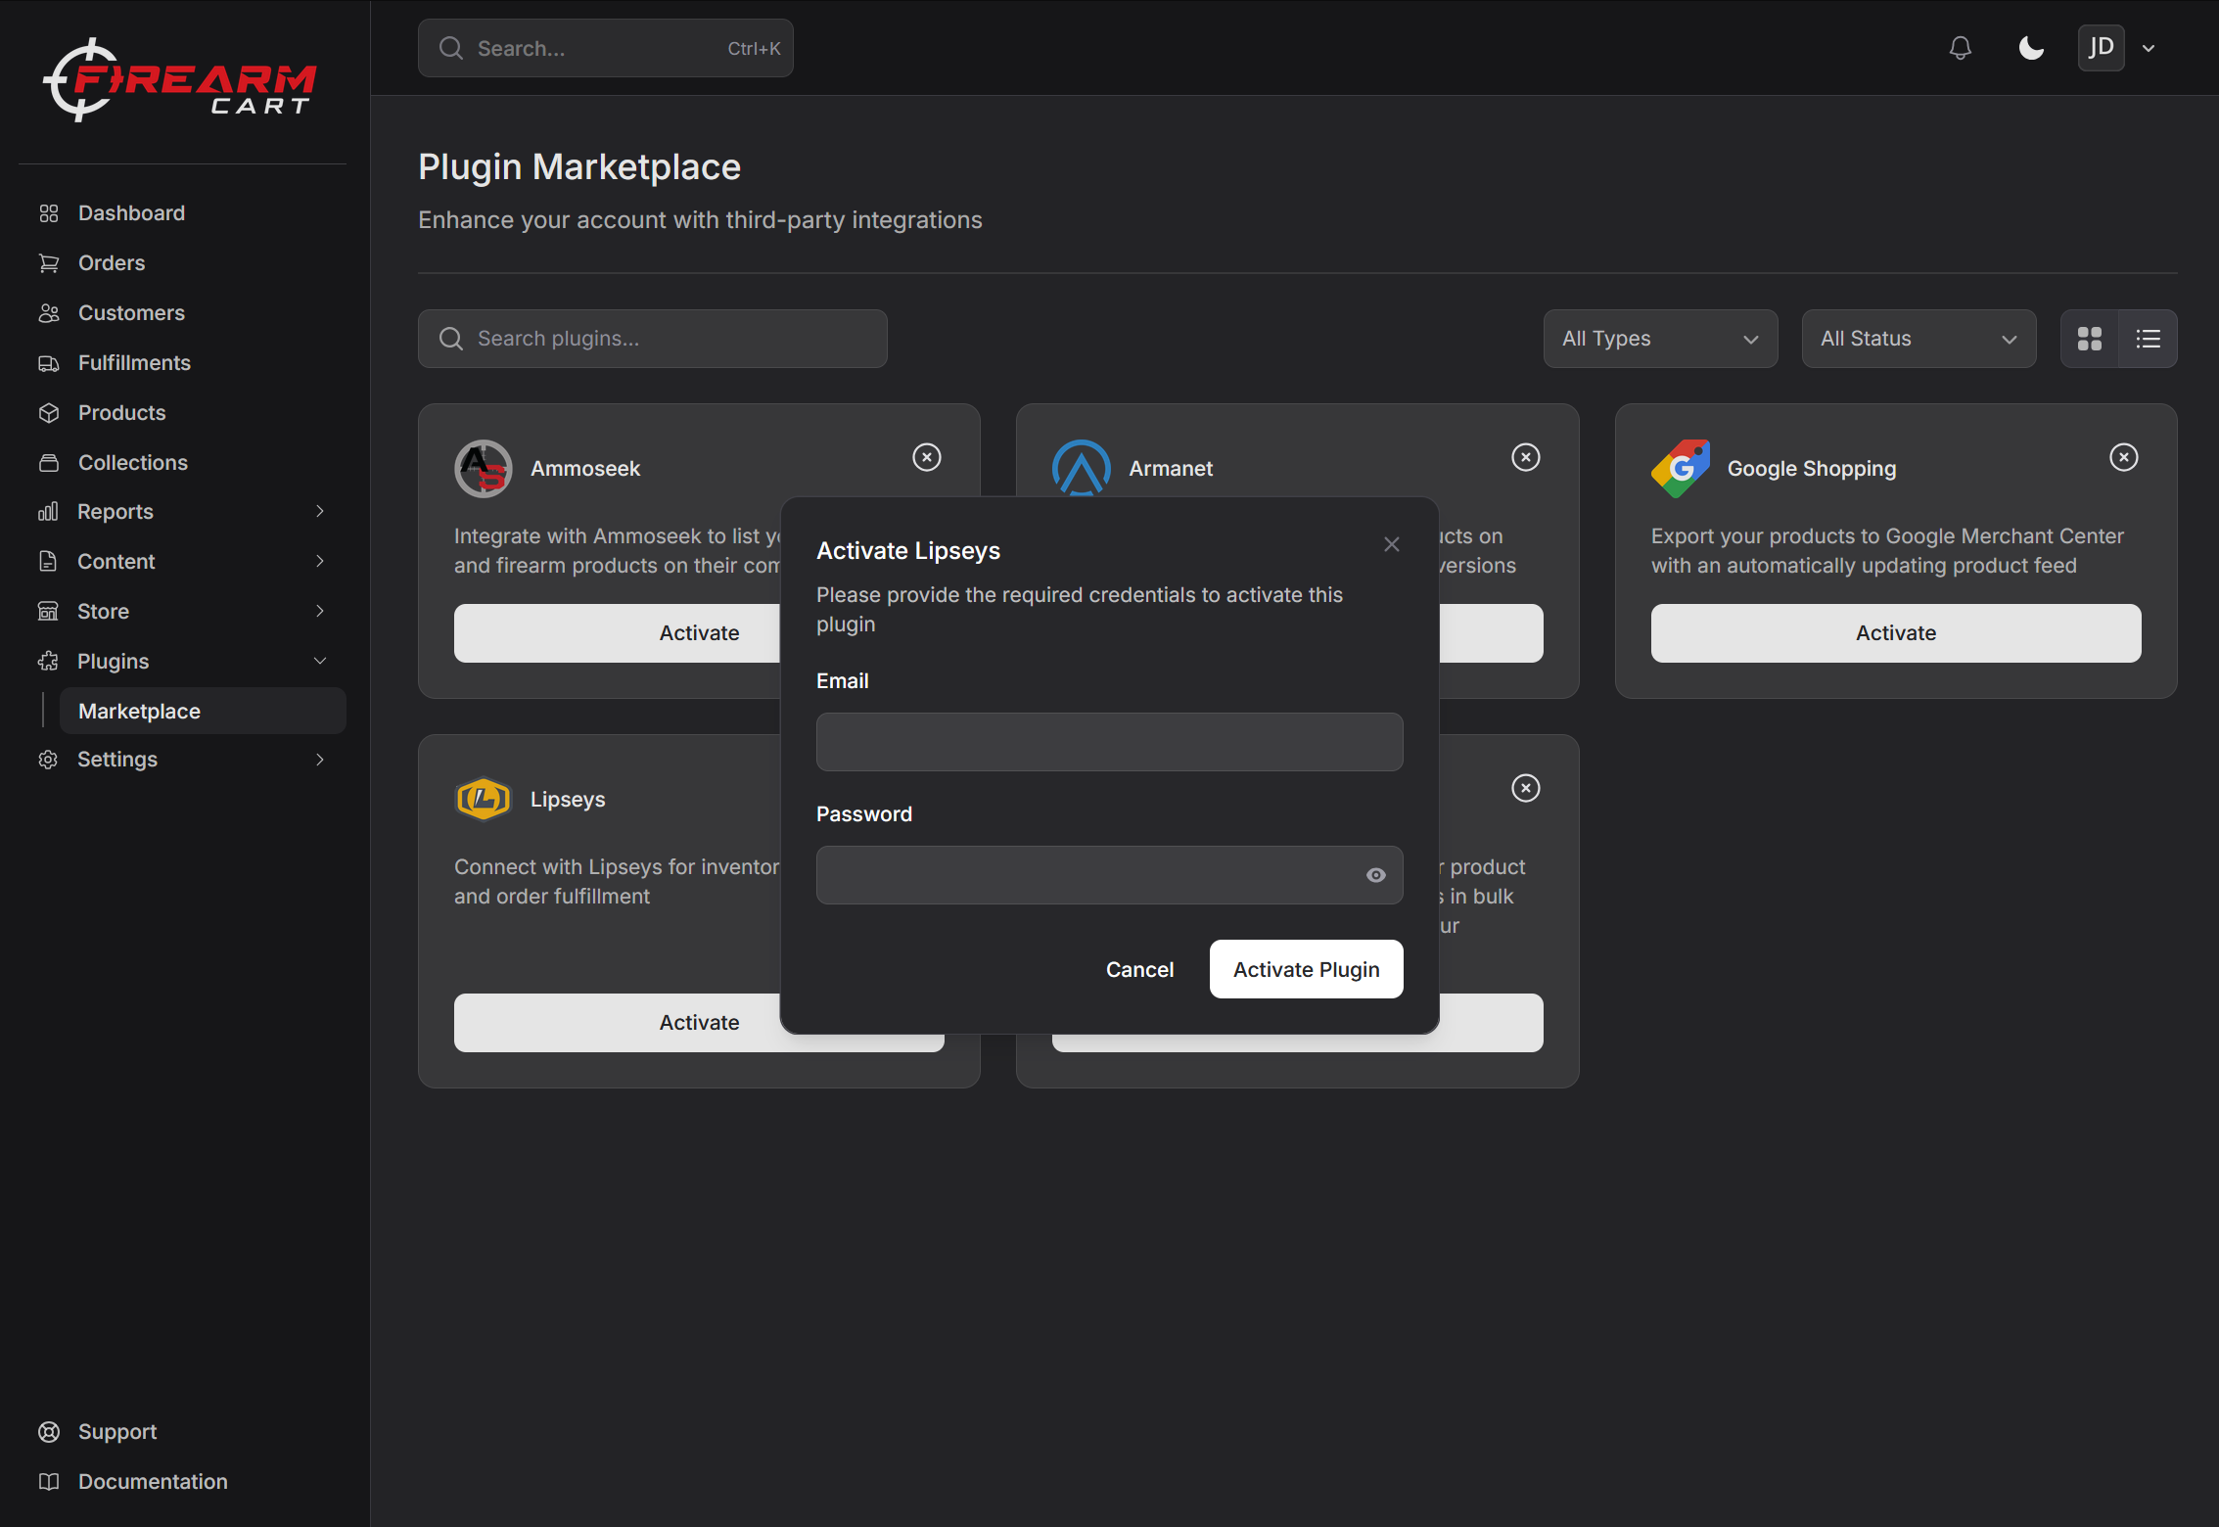Open Support link in sidebar
This screenshot has width=2219, height=1527.
point(117,1432)
